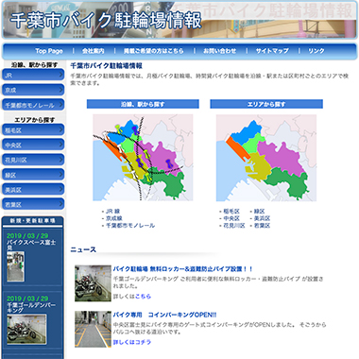Select the pink ward on the area map
The image size is (359, 359).
coord(281,156)
